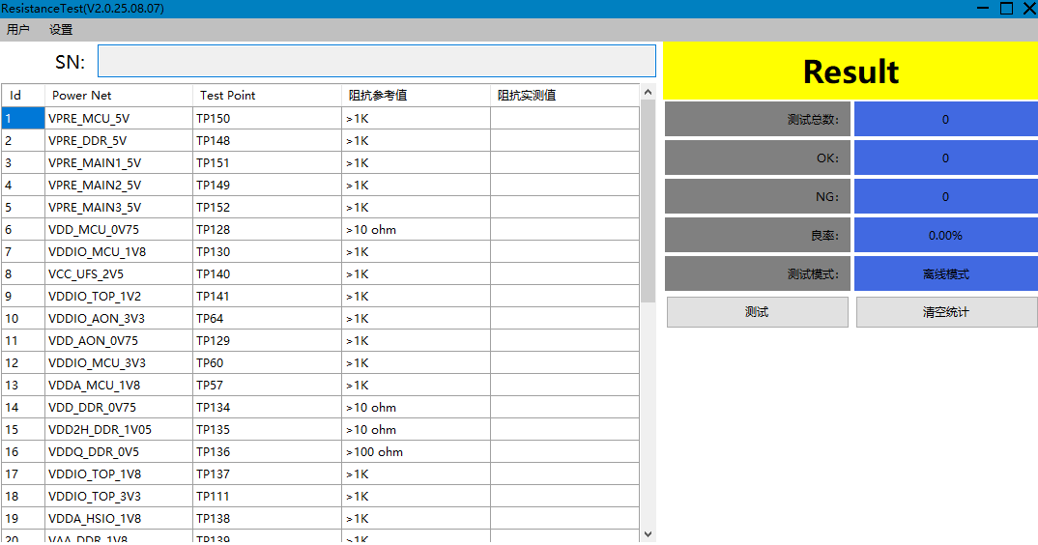The image size is (1038, 545).
Task: Click test point TP111
Action: pos(268,496)
